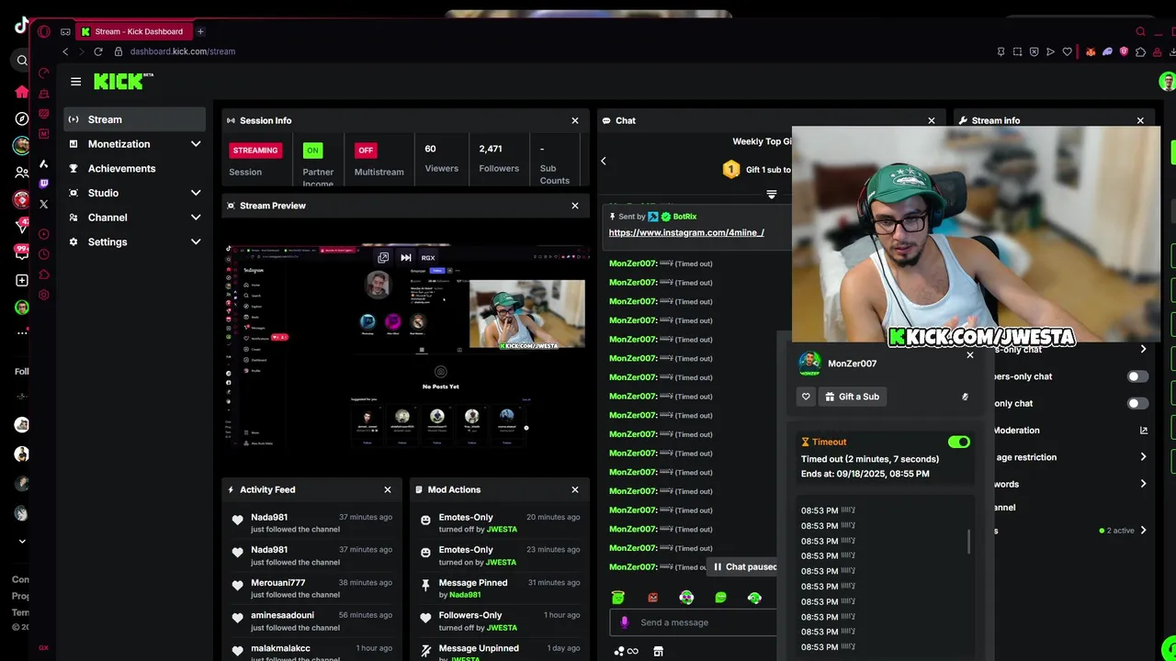Open the 2 active row chevron
This screenshot has width=1176, height=661.
[1143, 531]
